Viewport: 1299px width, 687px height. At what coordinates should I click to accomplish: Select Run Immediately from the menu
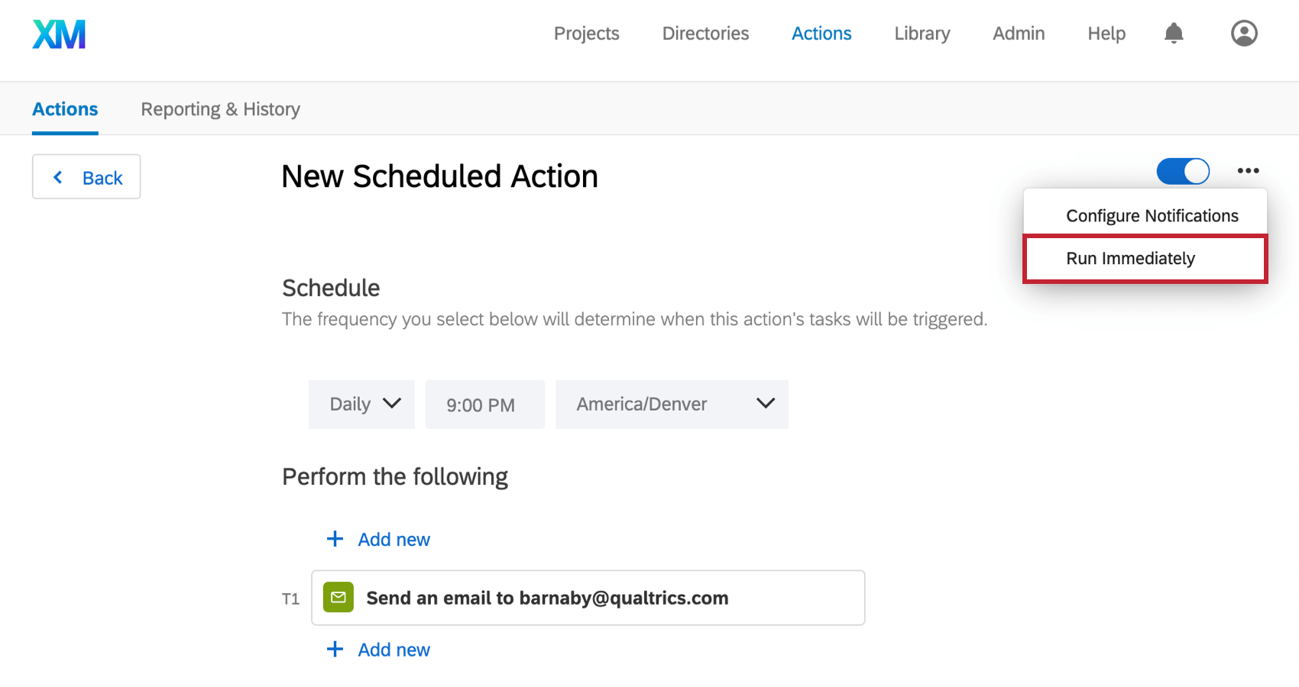[x=1130, y=259]
